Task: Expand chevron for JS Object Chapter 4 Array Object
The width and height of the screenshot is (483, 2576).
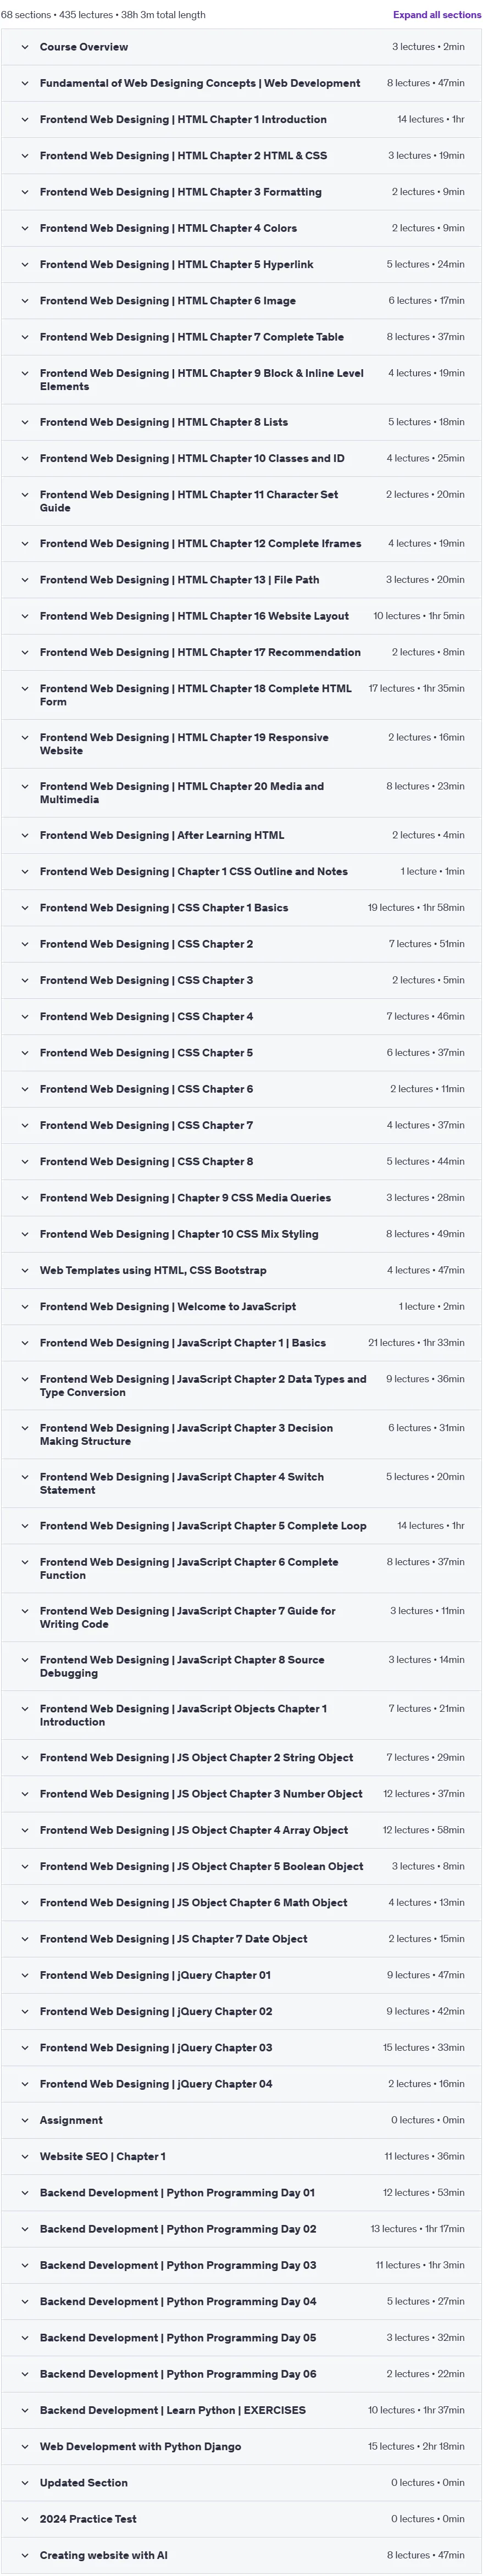Action: [25, 1830]
